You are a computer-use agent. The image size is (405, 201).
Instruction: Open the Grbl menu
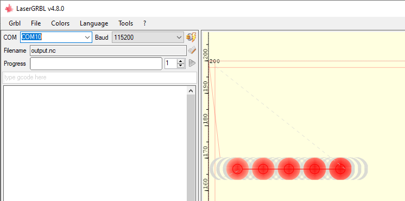pyautogui.click(x=15, y=23)
